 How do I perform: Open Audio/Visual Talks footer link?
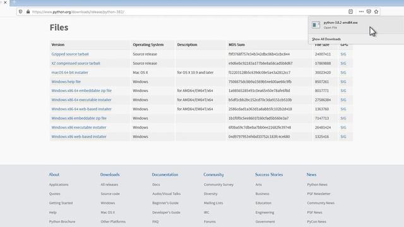pyautogui.click(x=167, y=194)
